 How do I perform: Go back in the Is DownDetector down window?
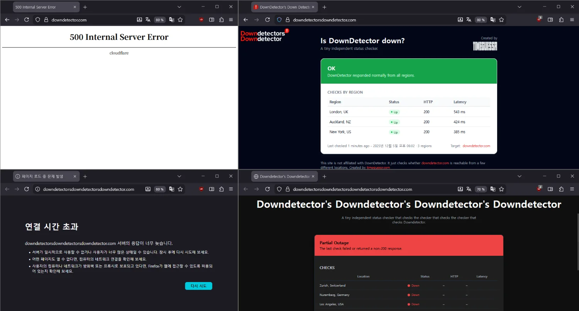coord(245,20)
